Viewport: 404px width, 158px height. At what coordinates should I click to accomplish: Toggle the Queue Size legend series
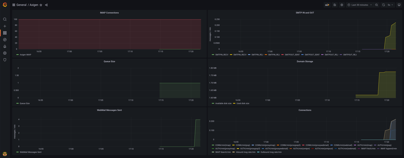coord(25,104)
